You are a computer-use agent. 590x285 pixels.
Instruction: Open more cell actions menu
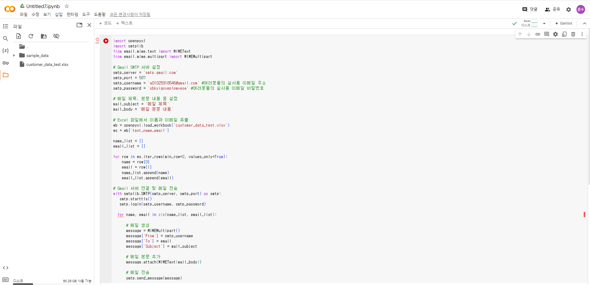582,34
